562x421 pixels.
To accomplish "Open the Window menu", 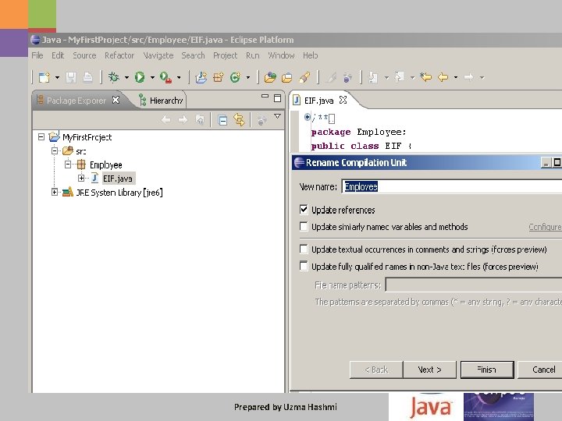I will tap(281, 55).
